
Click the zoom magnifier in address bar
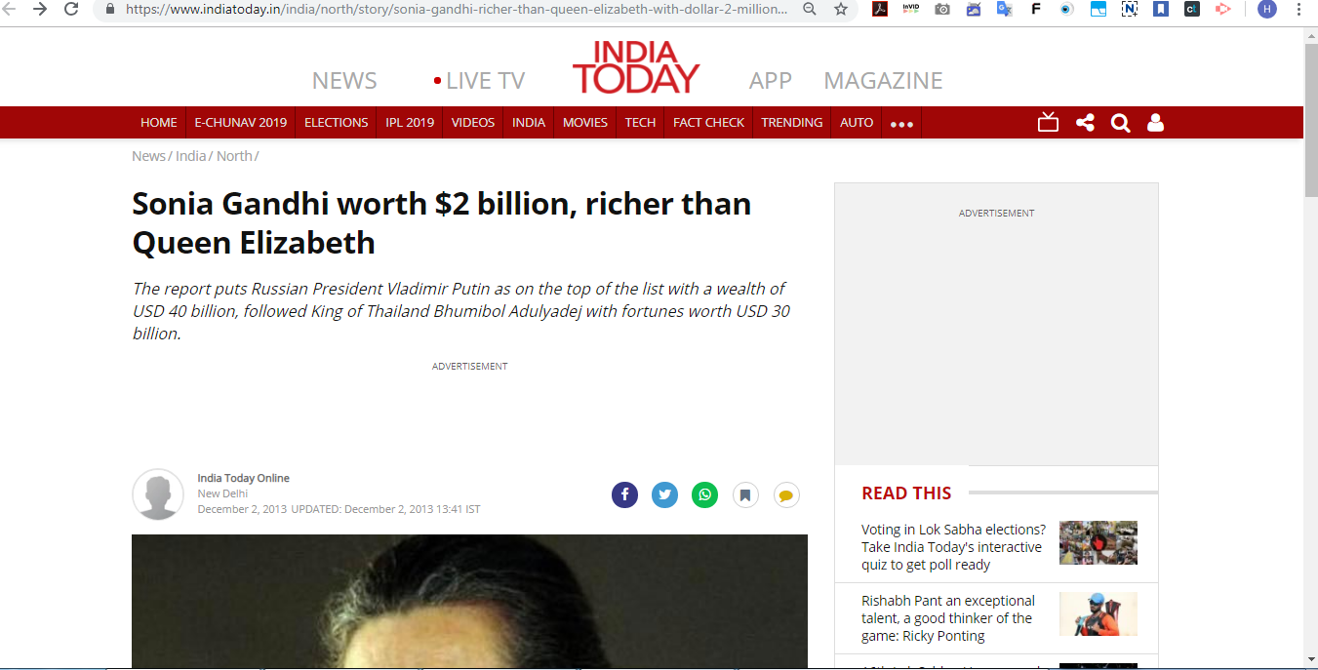pos(810,9)
